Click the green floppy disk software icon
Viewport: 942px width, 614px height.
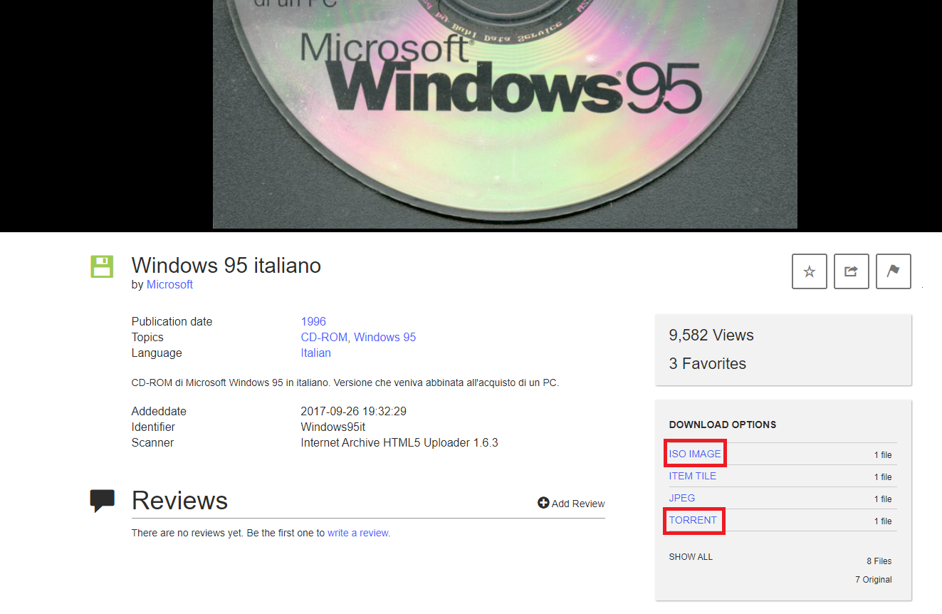(x=102, y=266)
